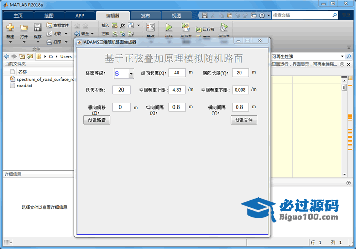The height and width of the screenshot is (249, 356).
Task: Click the Save (保存) floppy icon in ribbon
Action: [x=37, y=28]
